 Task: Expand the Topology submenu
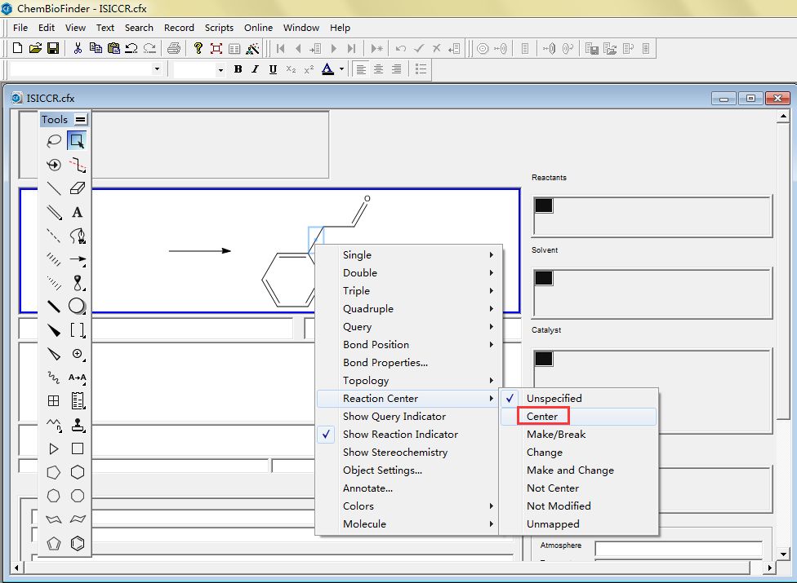coord(407,381)
